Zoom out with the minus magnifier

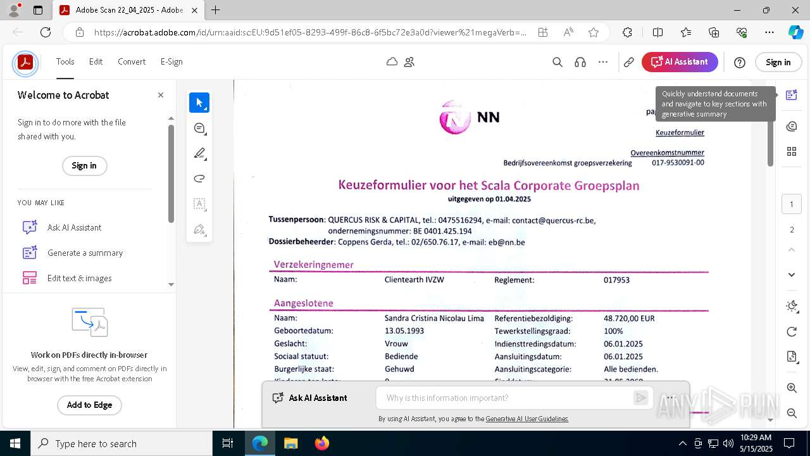point(792,413)
